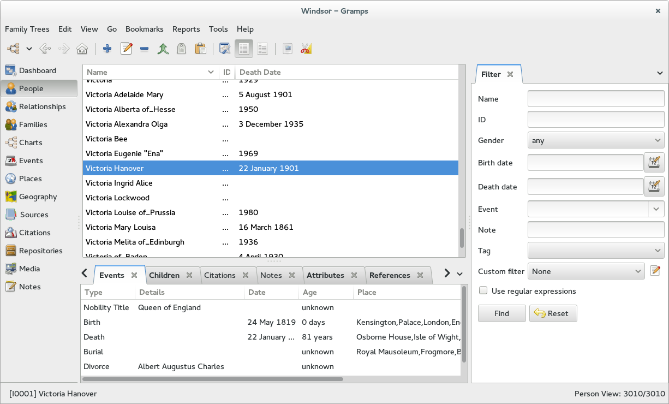Switch to the Children tab
This screenshot has width=669, height=404.
point(164,275)
